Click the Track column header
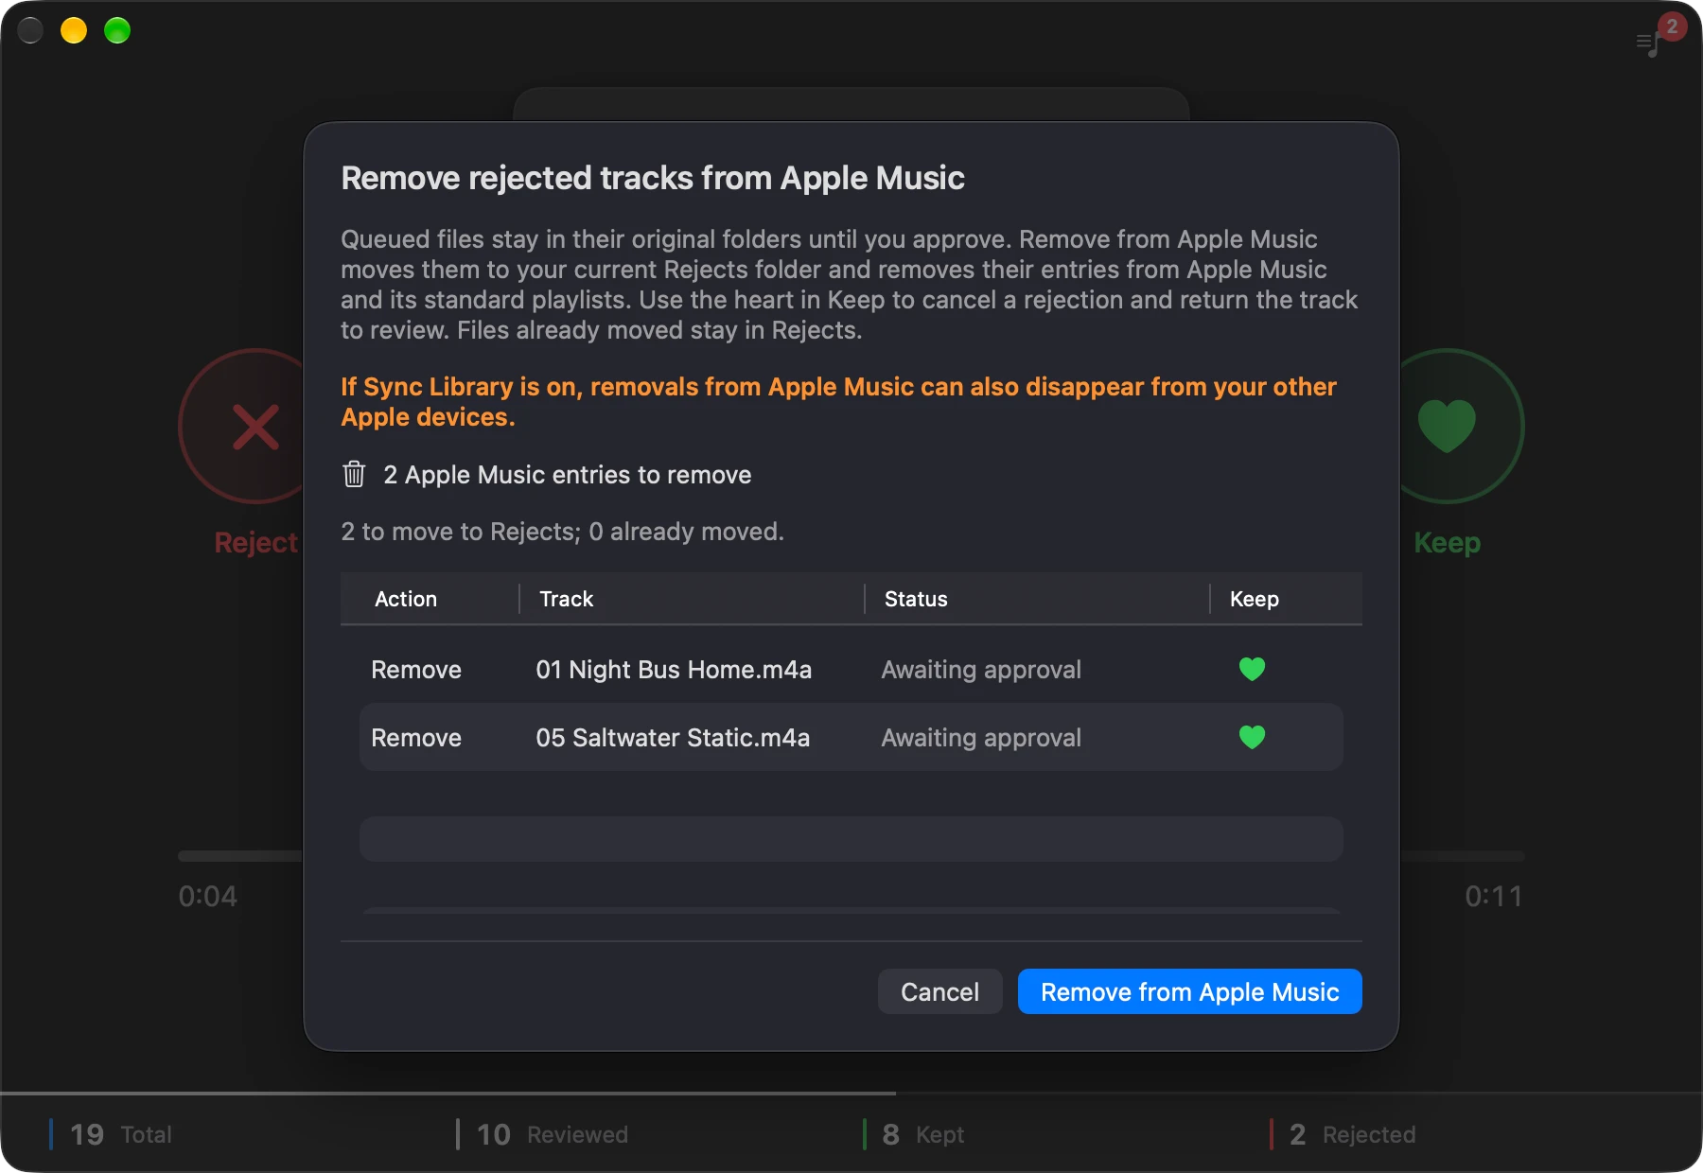The image size is (1703, 1173). point(566,599)
